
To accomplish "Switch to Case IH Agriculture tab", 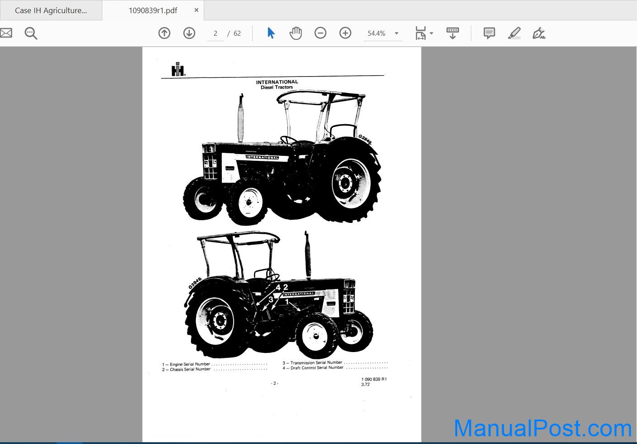I will click(x=51, y=10).
